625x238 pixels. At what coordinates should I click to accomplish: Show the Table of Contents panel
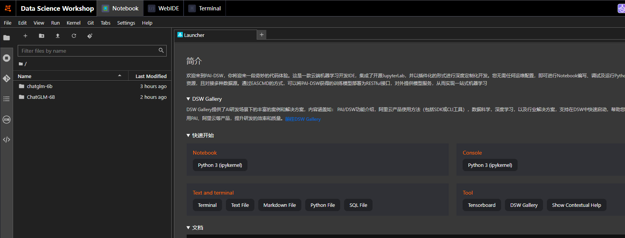coord(7,99)
